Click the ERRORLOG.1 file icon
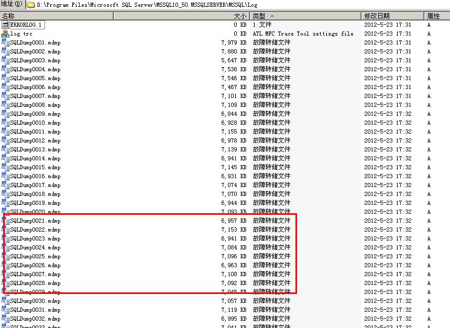The height and width of the screenshot is (328, 450). pyautogui.click(x=5, y=25)
